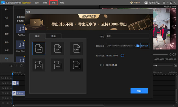Select GIF as export format
The height and width of the screenshot is (107, 178).
click(76, 65)
